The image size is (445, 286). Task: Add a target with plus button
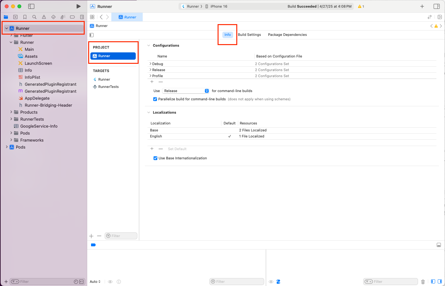click(x=91, y=236)
